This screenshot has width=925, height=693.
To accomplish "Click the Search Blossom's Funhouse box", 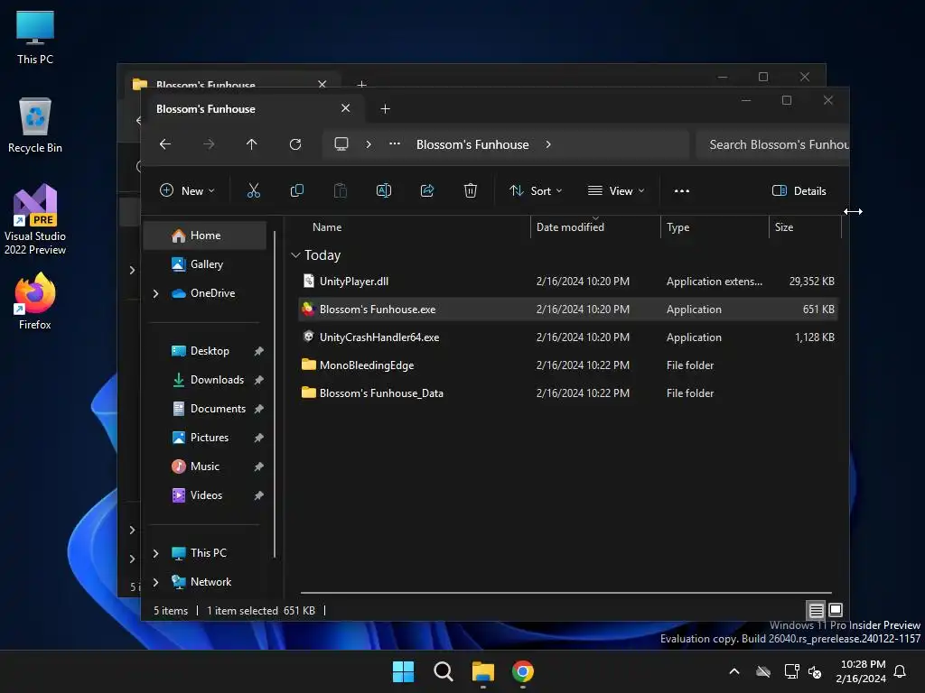I will [x=773, y=144].
